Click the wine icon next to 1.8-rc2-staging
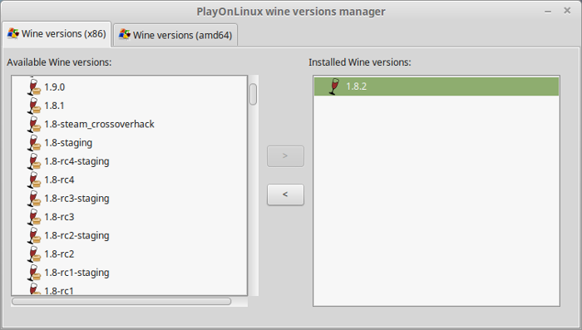This screenshot has width=582, height=330. pyautogui.click(x=34, y=235)
